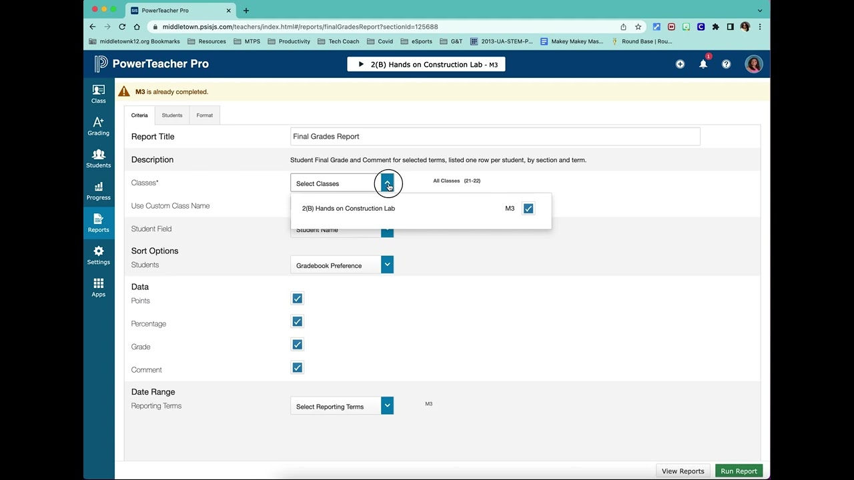Open the Grading sidebar section
Viewport: 854px width, 480px height.
click(x=98, y=126)
